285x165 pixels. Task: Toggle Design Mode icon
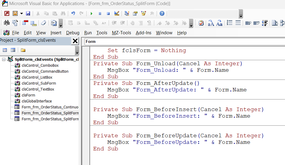pyautogui.click(x=117, y=13)
